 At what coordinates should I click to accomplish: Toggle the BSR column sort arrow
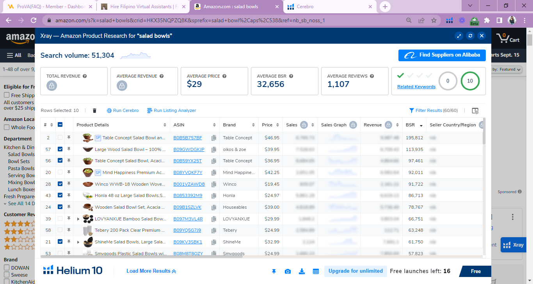[421, 125]
